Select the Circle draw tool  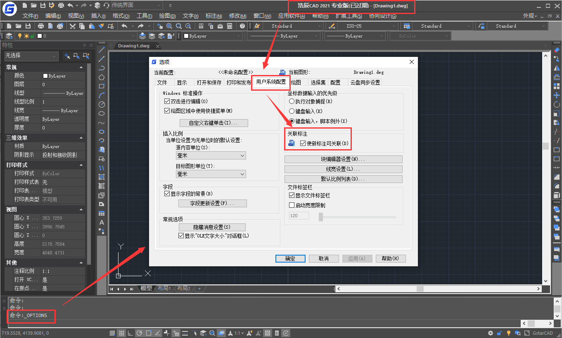(x=102, y=104)
